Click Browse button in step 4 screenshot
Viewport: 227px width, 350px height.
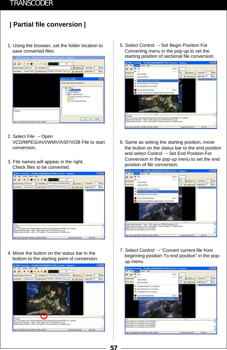coord(77,275)
